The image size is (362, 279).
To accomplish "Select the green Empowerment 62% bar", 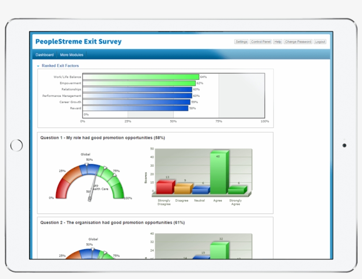I will pyautogui.click(x=139, y=83).
